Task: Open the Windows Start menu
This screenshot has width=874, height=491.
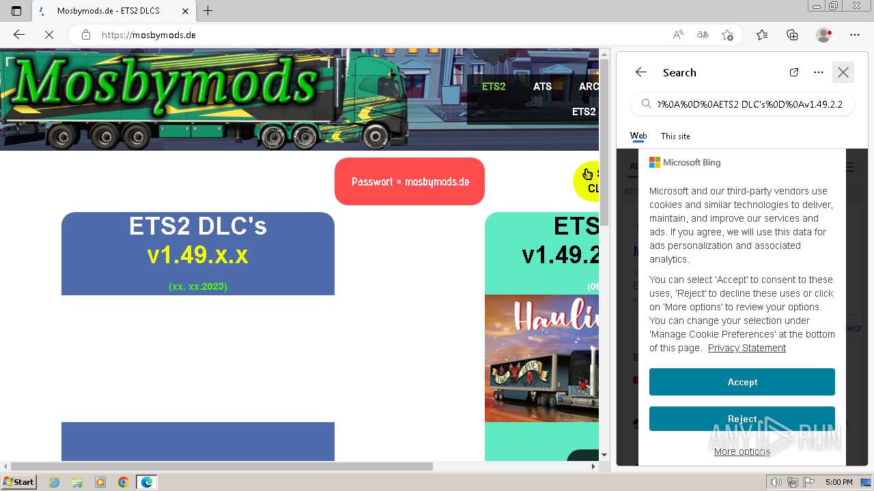Action: [18, 482]
